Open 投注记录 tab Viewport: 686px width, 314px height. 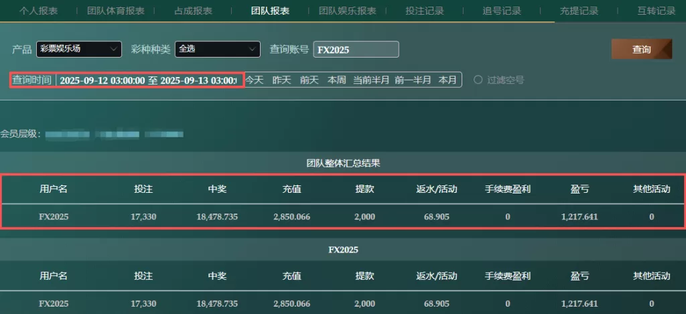(x=424, y=11)
